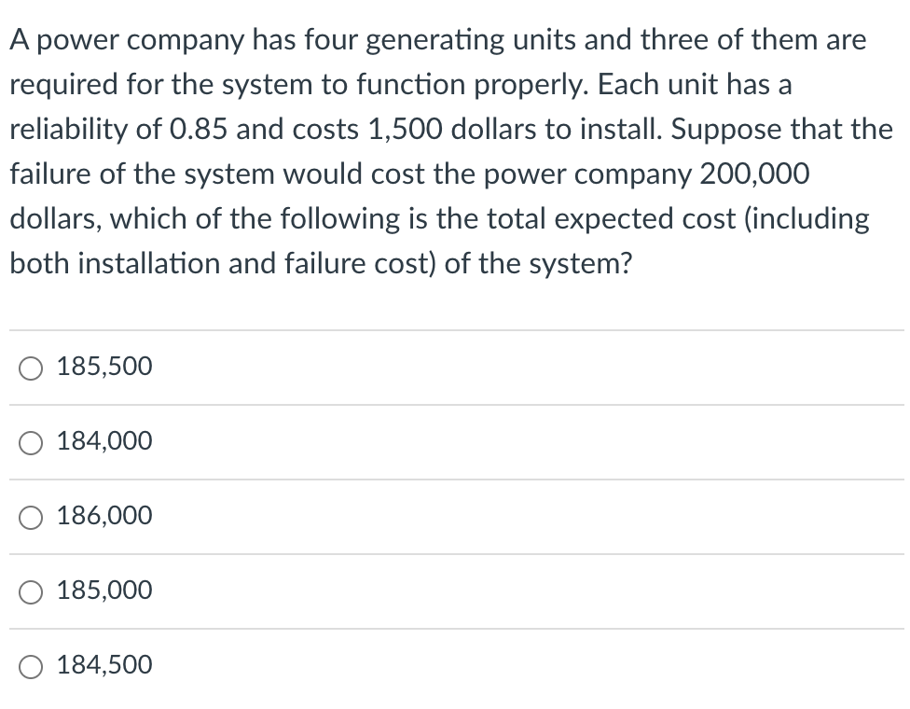Screen dimensions: 910x709
Task: Click the 184,500 answer label text
Action: (103, 664)
